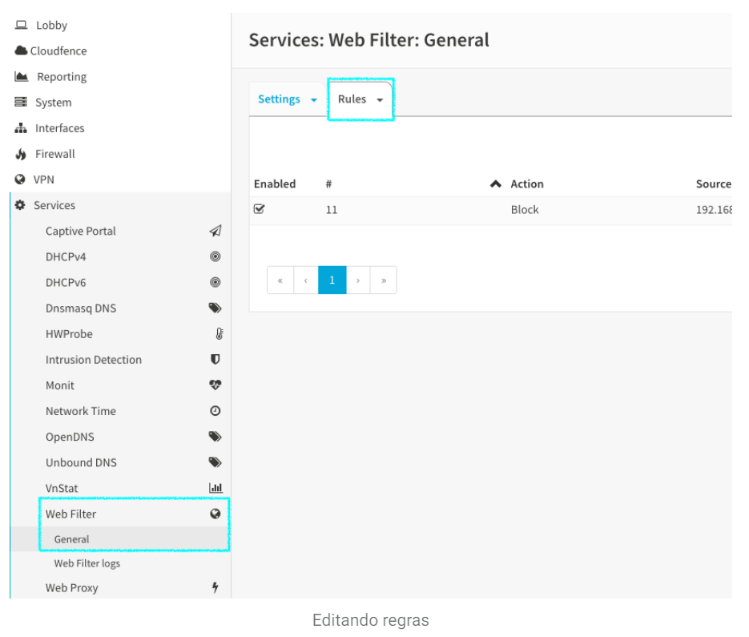Click the Web Proxy lightning bolt icon

(215, 587)
